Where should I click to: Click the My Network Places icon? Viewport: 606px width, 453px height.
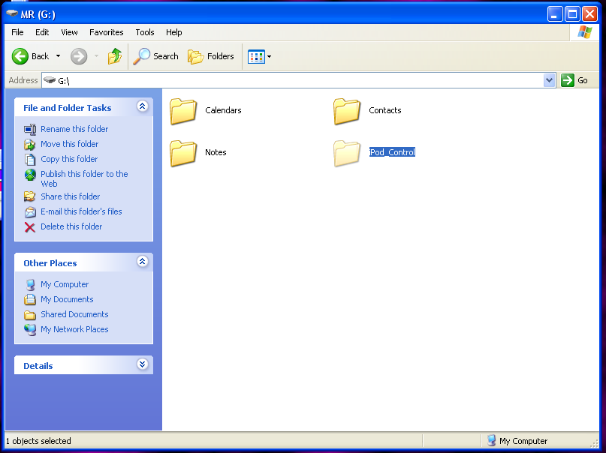coord(30,330)
